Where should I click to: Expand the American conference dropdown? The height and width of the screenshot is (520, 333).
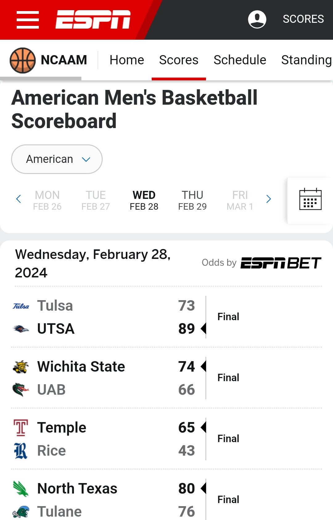click(x=57, y=159)
